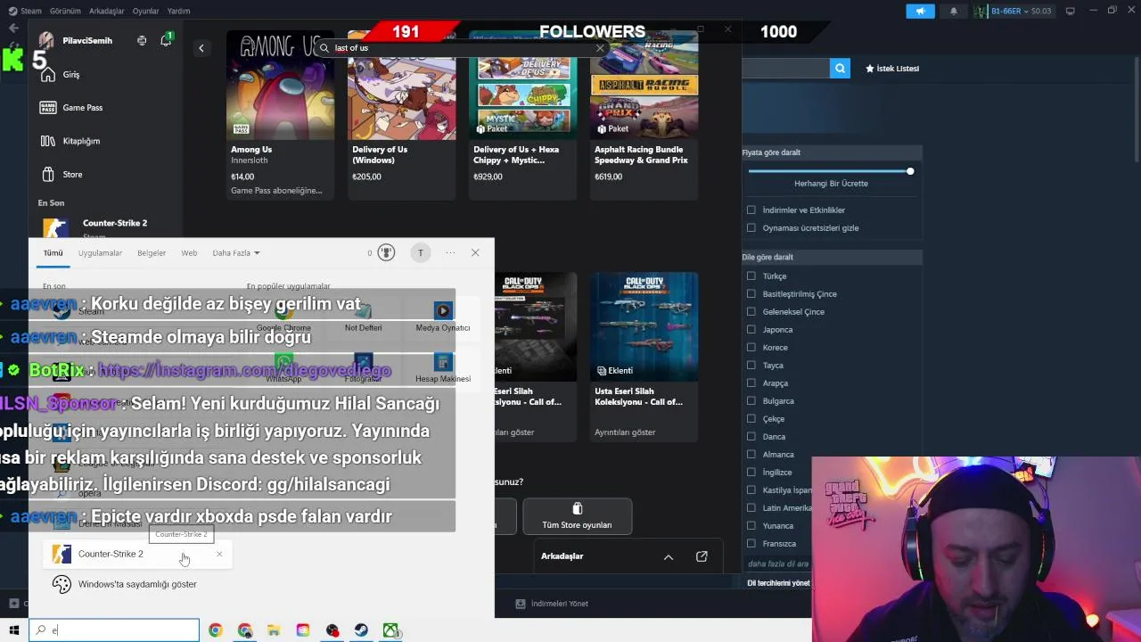Open Steam from taskbar
This screenshot has height=642, width=1141.
point(361,630)
